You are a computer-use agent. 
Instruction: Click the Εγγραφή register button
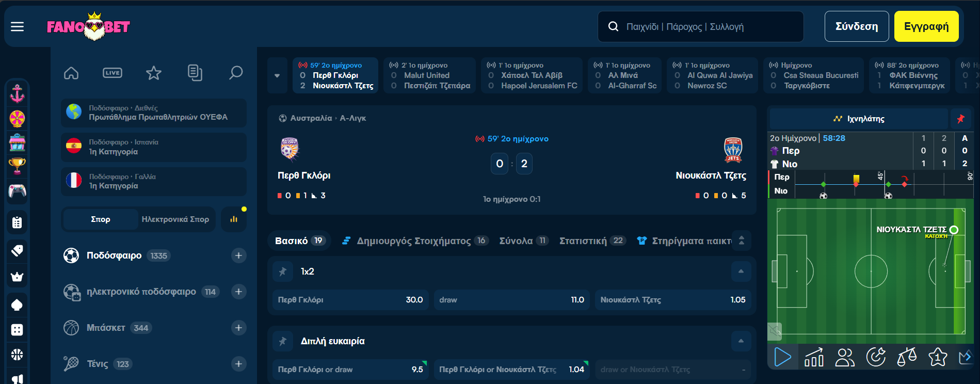tap(926, 26)
